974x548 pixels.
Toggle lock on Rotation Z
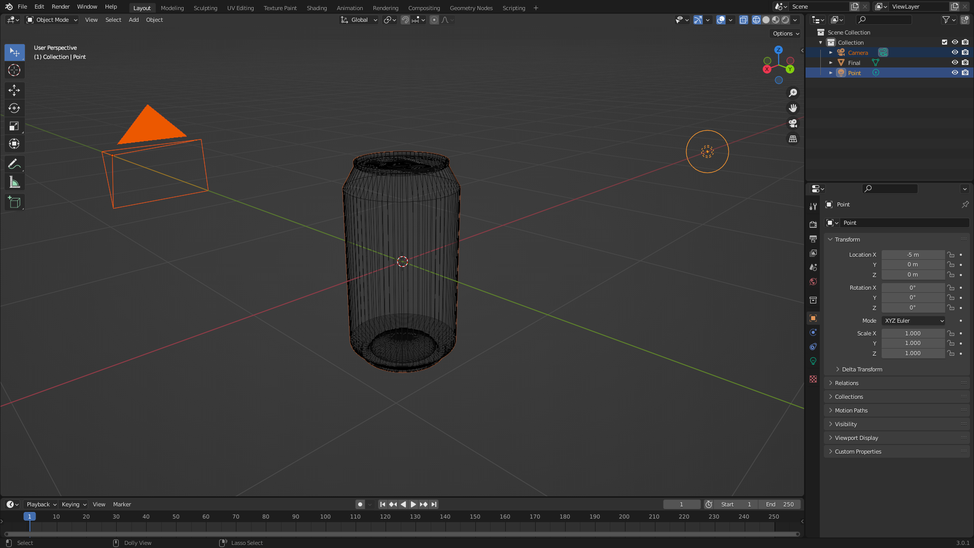point(951,308)
